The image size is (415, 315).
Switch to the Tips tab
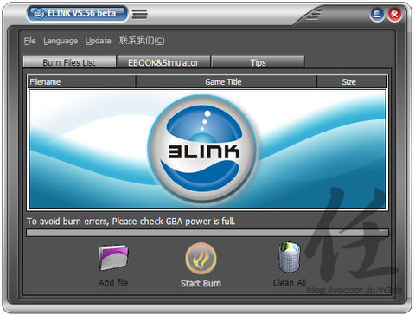pyautogui.click(x=258, y=62)
